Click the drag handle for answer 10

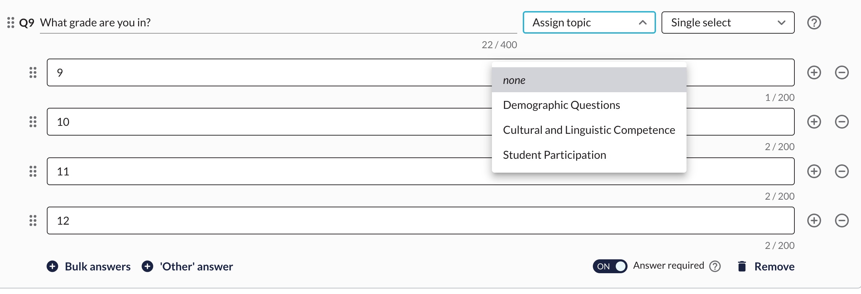tap(33, 122)
